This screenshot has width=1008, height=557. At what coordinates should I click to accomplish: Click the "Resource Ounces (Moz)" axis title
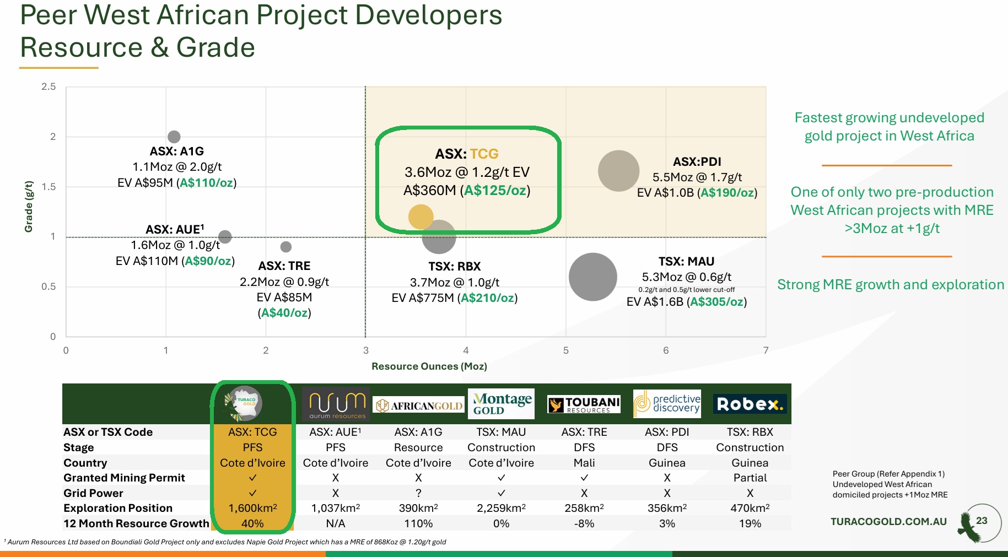click(x=429, y=366)
